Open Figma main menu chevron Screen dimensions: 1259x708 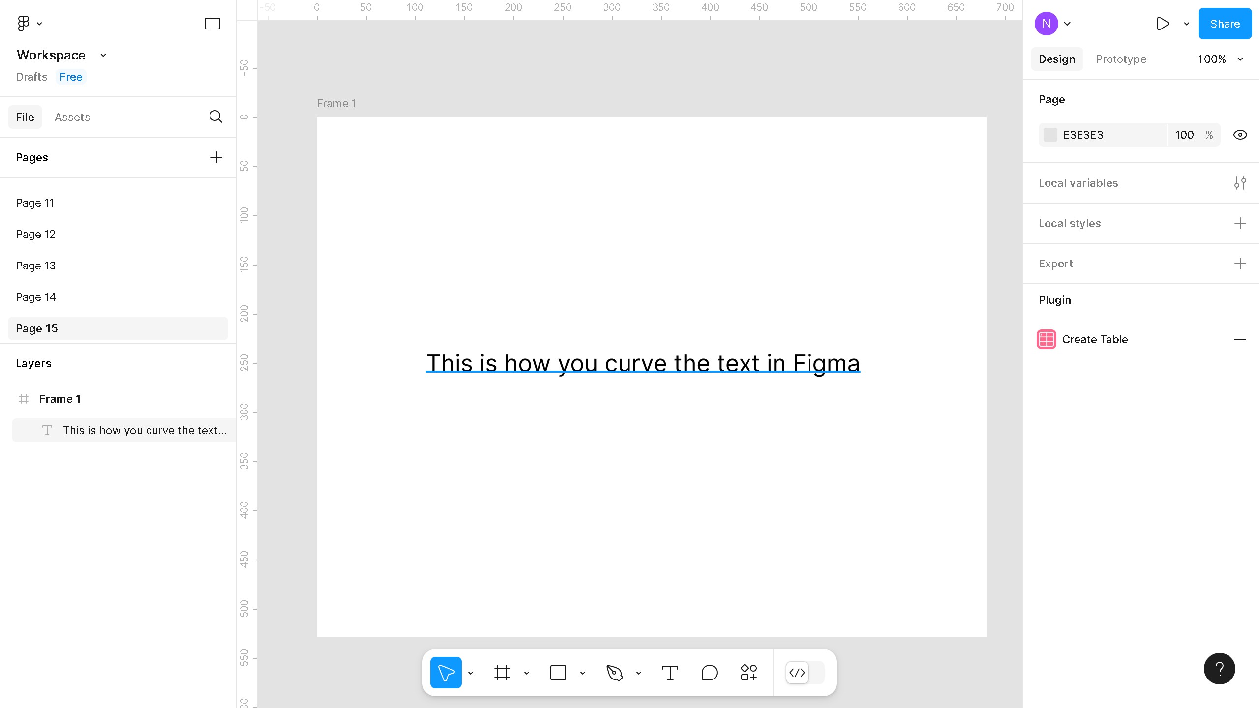coord(39,24)
